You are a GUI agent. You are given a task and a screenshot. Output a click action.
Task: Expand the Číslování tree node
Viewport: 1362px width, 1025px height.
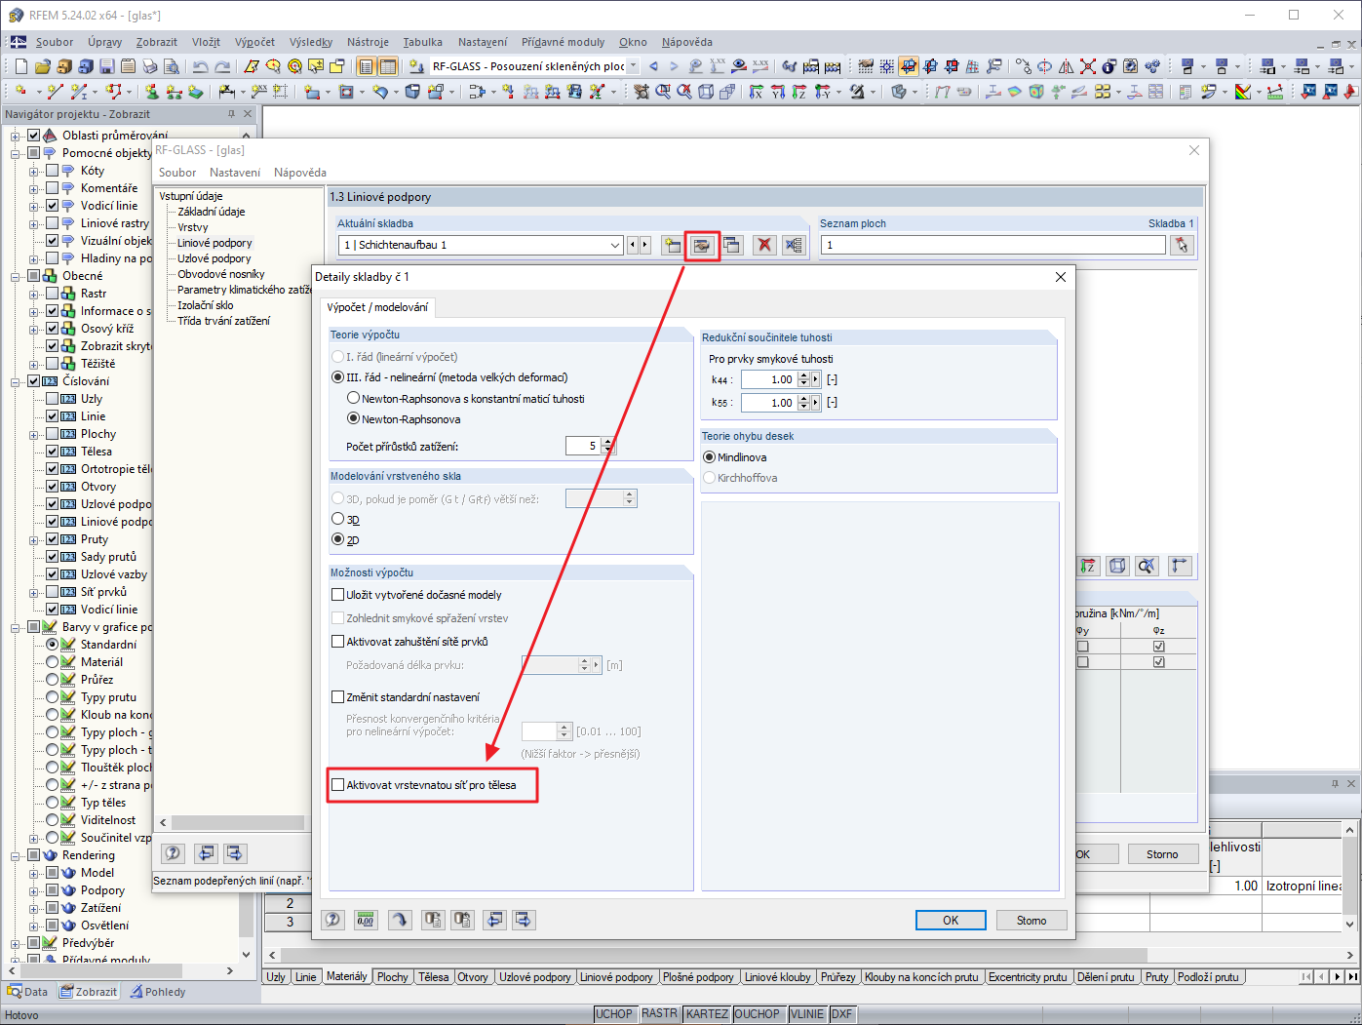pos(16,381)
